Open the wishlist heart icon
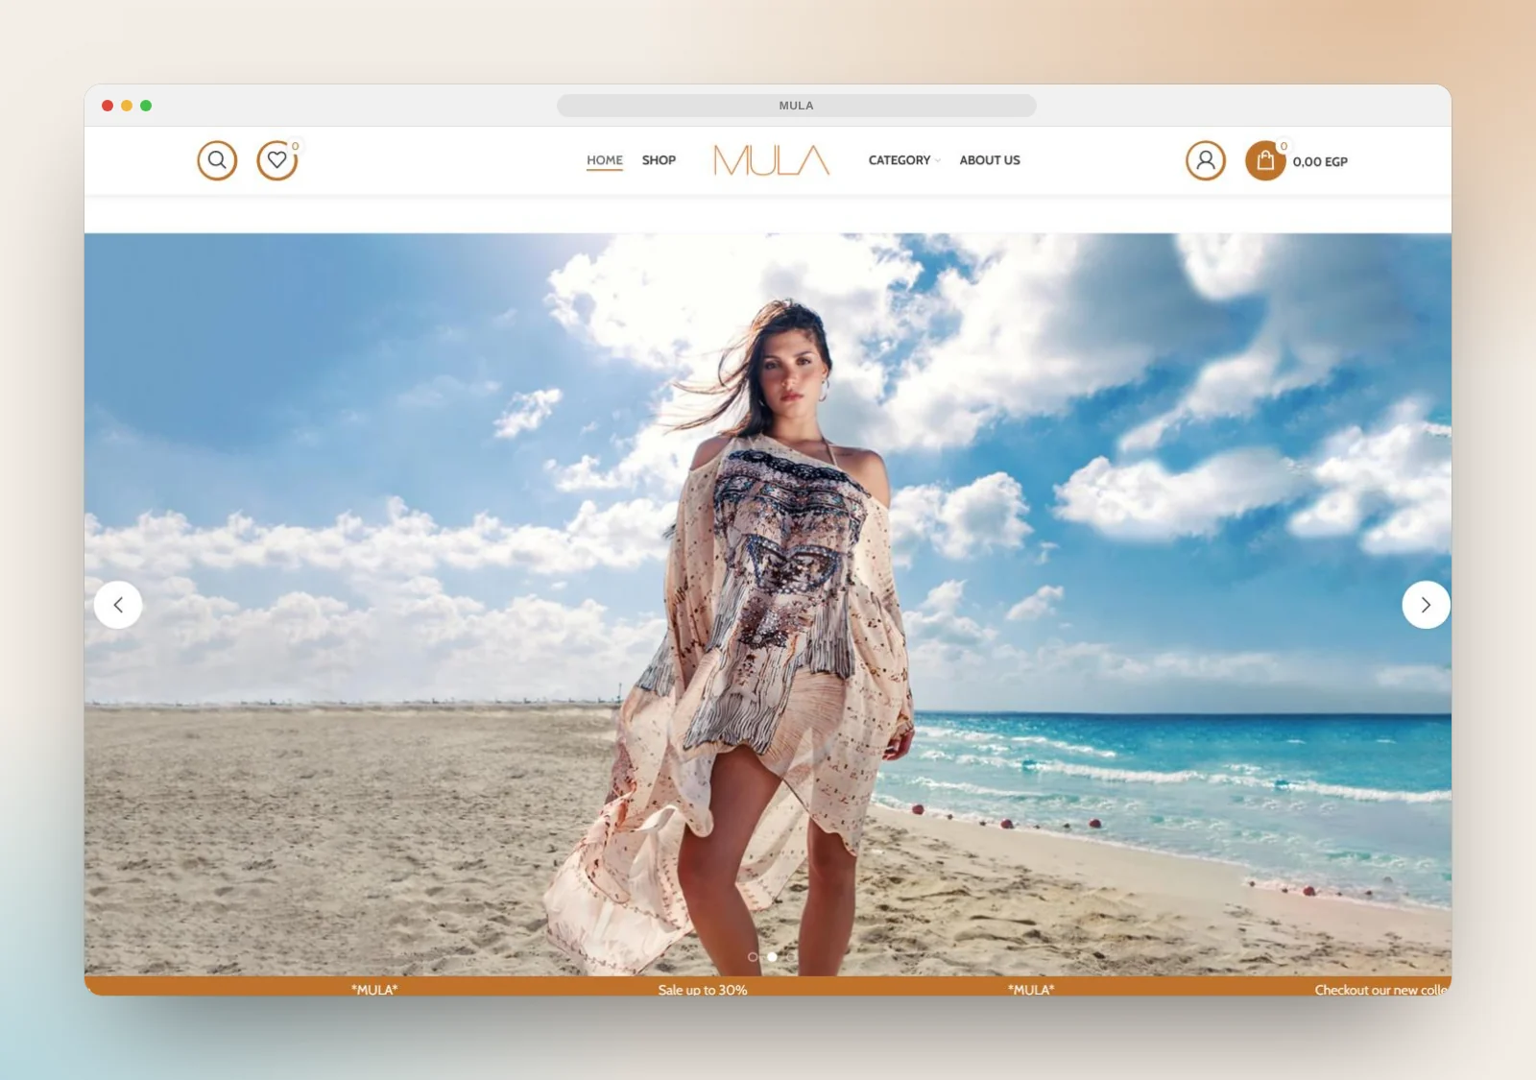Viewport: 1536px width, 1080px height. coord(276,160)
